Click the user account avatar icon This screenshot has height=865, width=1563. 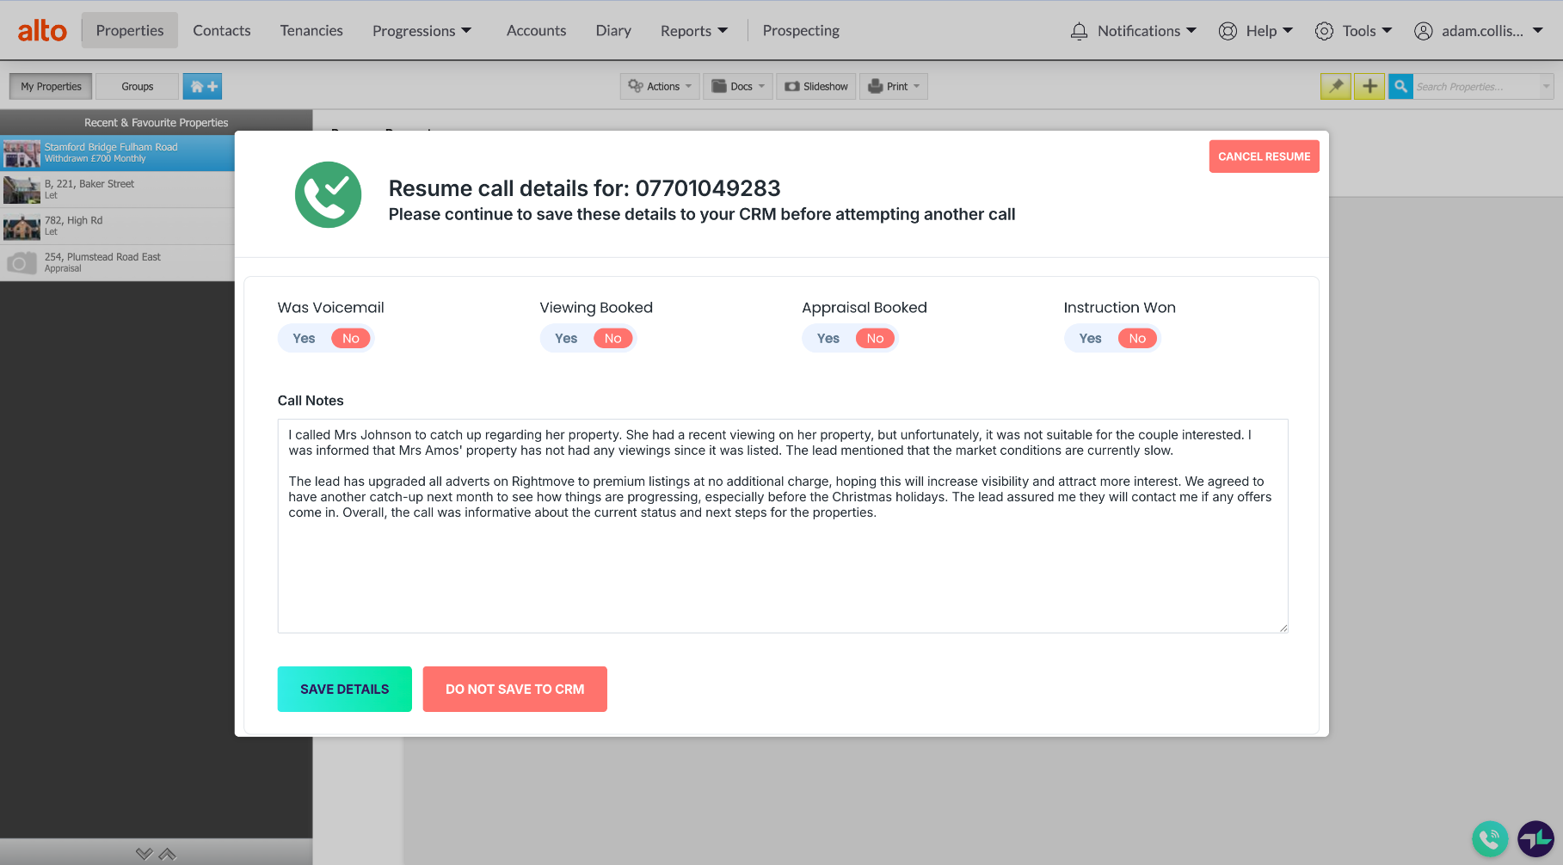(1424, 31)
